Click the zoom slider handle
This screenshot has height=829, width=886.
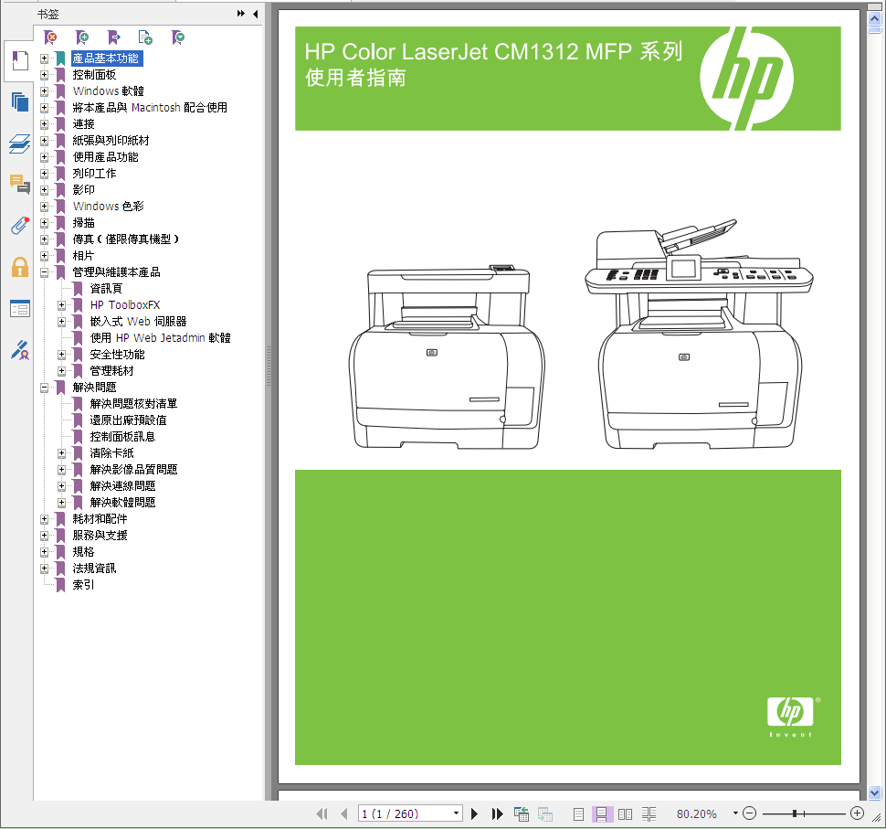[x=795, y=813]
